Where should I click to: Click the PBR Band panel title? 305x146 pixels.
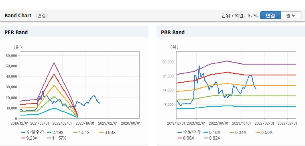(173, 32)
